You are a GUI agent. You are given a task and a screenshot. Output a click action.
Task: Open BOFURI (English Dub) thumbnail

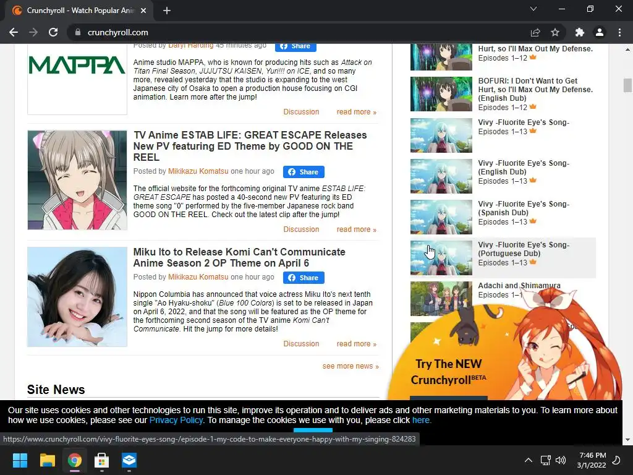click(441, 94)
